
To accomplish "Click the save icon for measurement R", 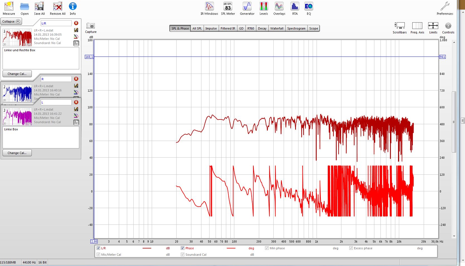I will (76, 86).
